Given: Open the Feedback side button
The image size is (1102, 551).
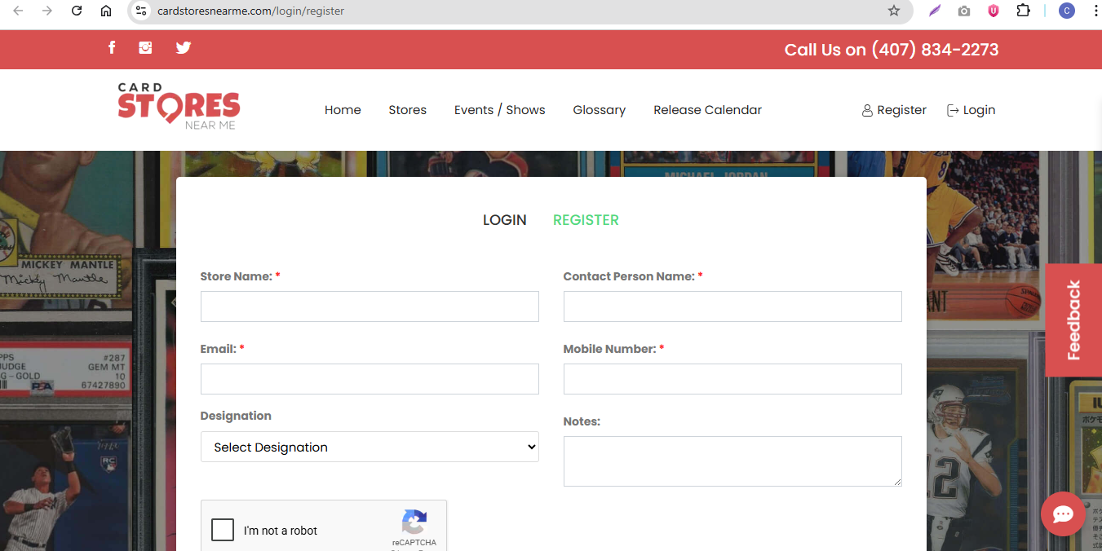Looking at the screenshot, I should 1073,320.
